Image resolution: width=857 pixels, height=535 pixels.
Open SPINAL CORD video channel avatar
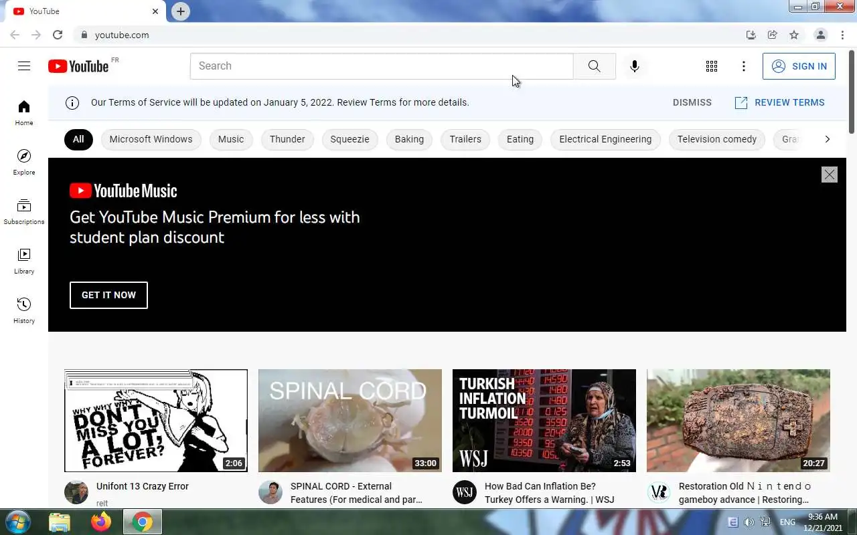(x=270, y=492)
